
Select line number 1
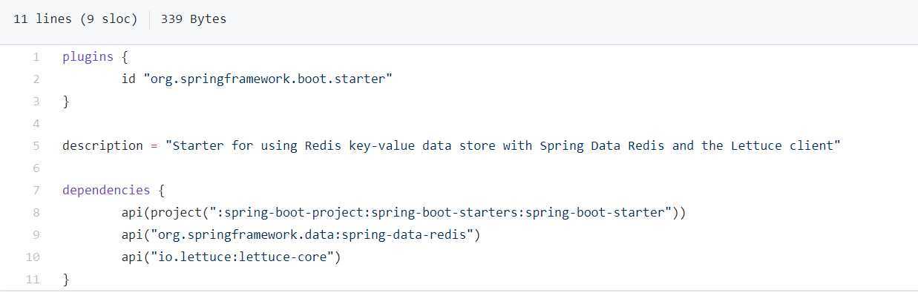(x=36, y=57)
